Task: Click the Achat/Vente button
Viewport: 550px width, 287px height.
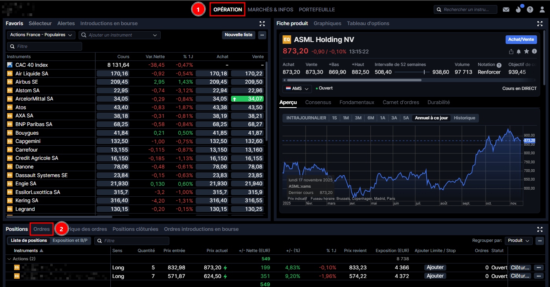Action: 521,39
